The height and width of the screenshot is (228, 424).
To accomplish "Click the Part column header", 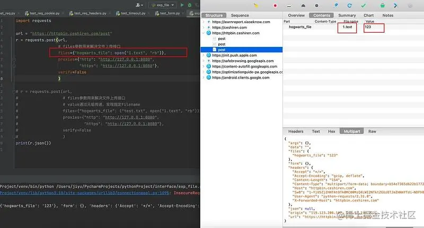I will point(287,21).
